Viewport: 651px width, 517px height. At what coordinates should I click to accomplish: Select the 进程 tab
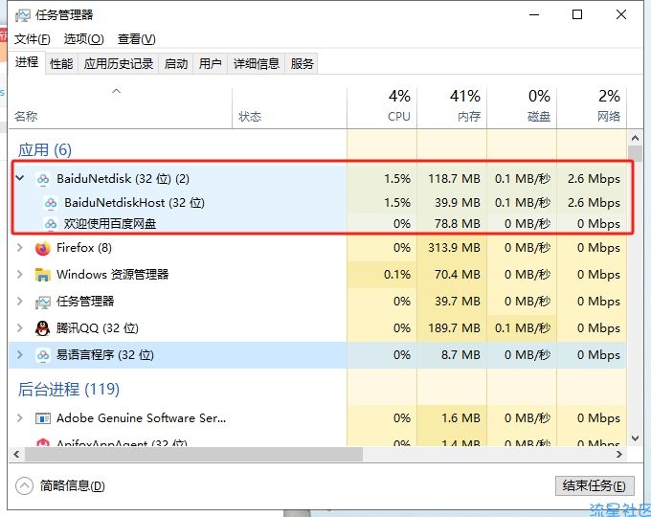click(27, 62)
